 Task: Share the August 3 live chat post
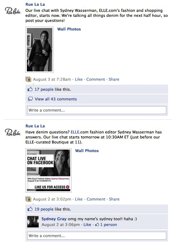pos(114,79)
